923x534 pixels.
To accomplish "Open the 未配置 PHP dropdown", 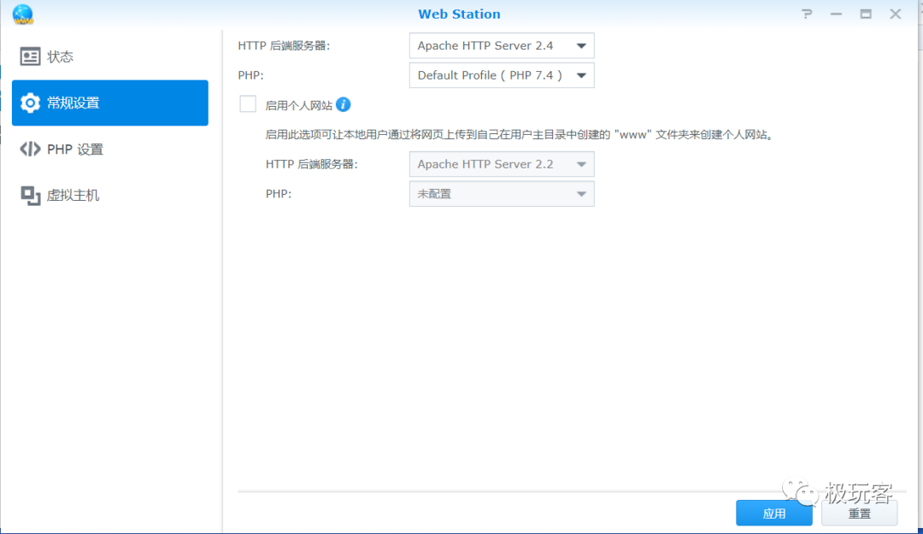I will tap(502, 194).
